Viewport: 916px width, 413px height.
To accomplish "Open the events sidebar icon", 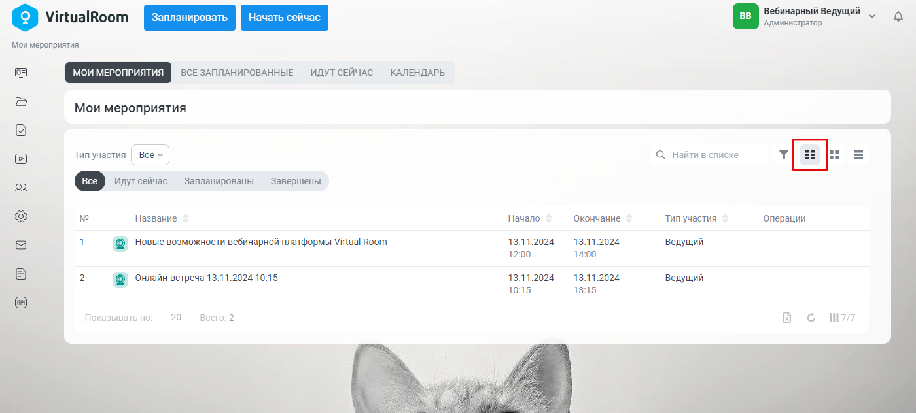I will point(21,73).
